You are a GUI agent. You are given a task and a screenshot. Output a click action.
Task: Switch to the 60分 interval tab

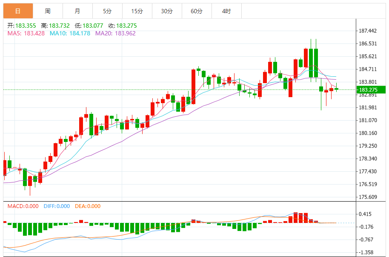coord(197,11)
